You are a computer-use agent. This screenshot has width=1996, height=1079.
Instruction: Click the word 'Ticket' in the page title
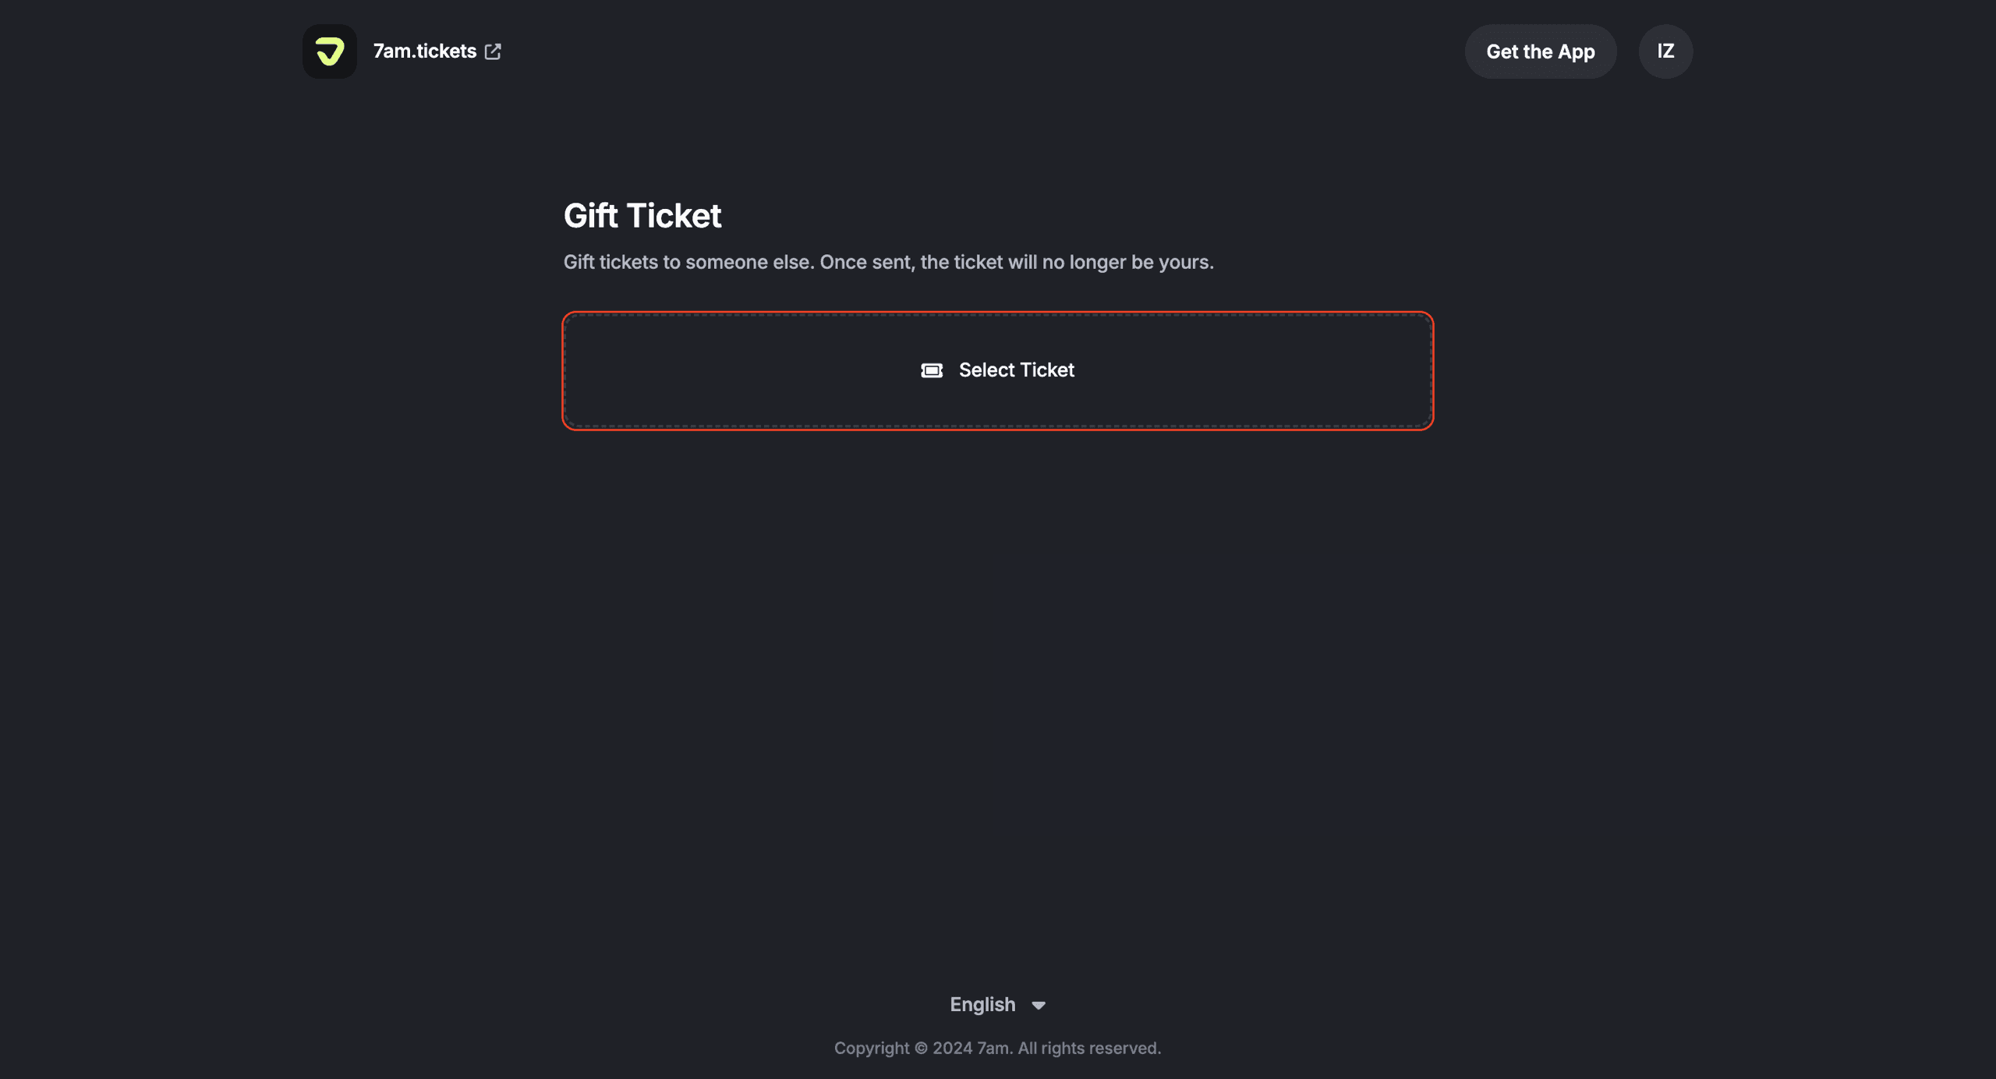pos(674,216)
